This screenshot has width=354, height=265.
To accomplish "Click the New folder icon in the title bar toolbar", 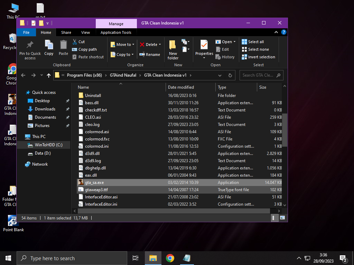I will pyautogui.click(x=41, y=23).
